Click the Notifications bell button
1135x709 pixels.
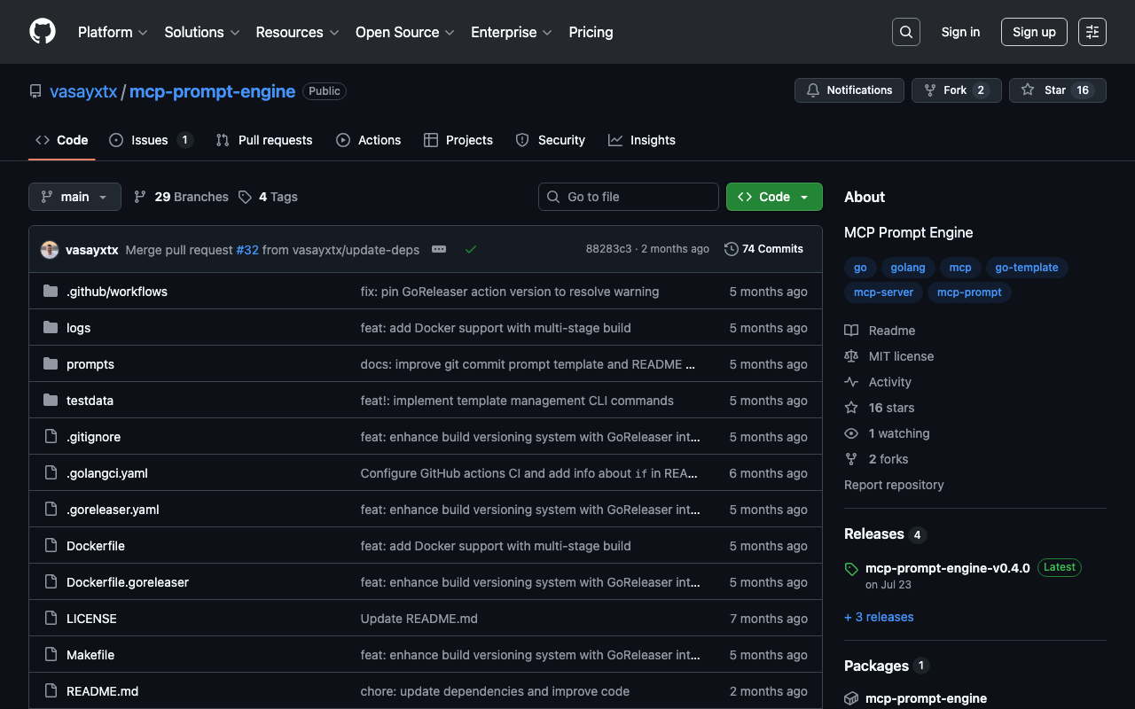(849, 90)
